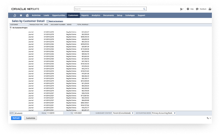
Task: Open the Recent Records clock icon
Action: point(14,15)
